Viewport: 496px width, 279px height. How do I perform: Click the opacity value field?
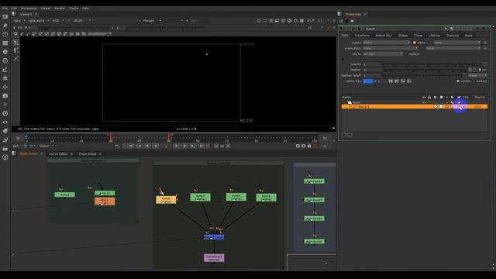click(x=372, y=64)
